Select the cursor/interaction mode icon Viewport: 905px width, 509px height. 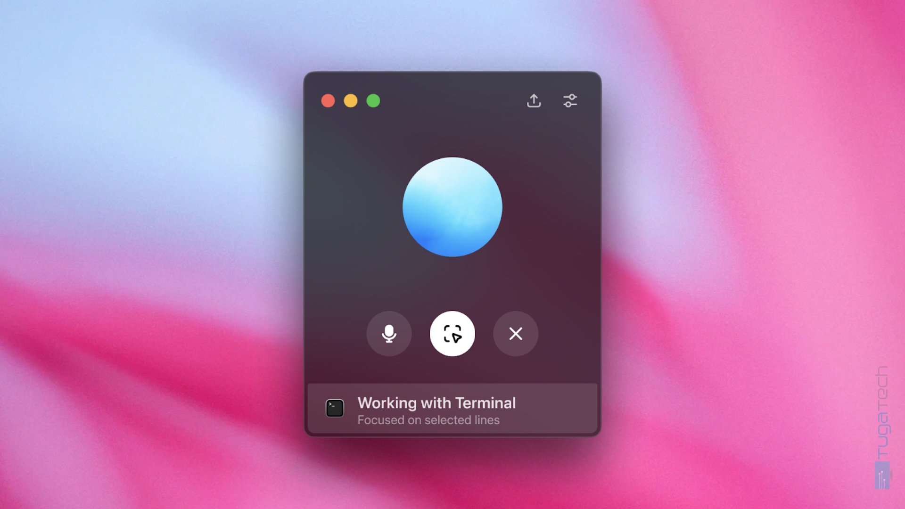coord(453,334)
